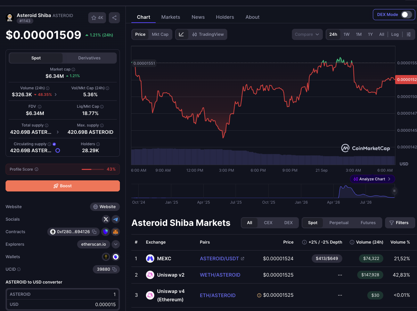The width and height of the screenshot is (417, 311).
Task: Select All time range
Action: [x=382, y=34]
